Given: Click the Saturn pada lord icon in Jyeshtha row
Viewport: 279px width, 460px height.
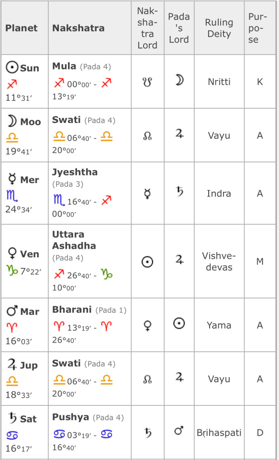Looking at the screenshot, I should 179,192.
